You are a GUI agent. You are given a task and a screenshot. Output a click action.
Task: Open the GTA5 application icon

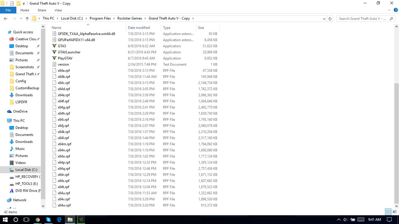point(54,46)
